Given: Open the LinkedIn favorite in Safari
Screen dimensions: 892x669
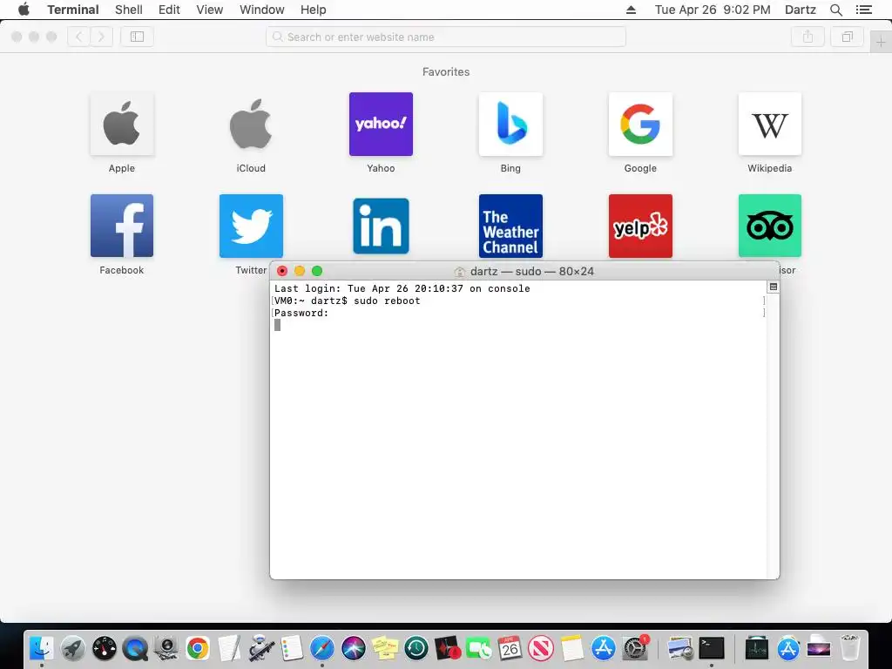Looking at the screenshot, I should click(381, 226).
